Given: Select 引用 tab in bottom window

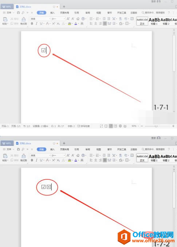Looking at the screenshot, I should [76, 149].
